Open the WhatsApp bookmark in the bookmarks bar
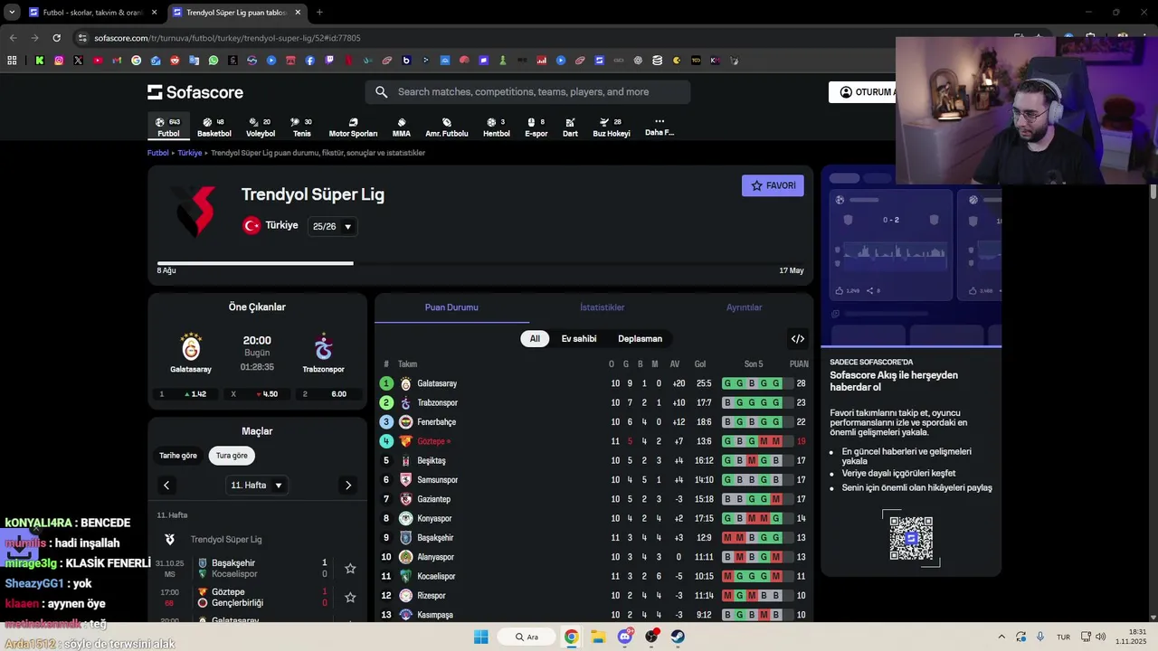Image resolution: width=1158 pixels, height=651 pixels. (x=214, y=61)
